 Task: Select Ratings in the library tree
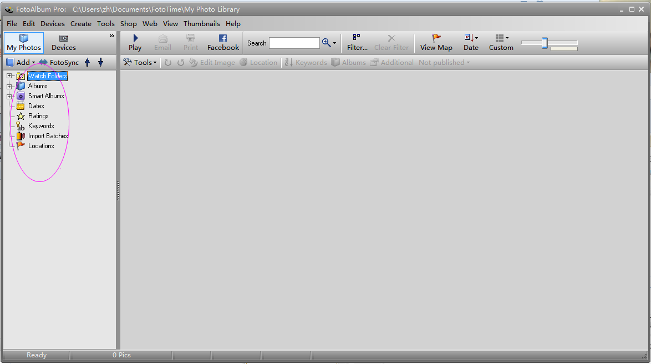pyautogui.click(x=38, y=116)
